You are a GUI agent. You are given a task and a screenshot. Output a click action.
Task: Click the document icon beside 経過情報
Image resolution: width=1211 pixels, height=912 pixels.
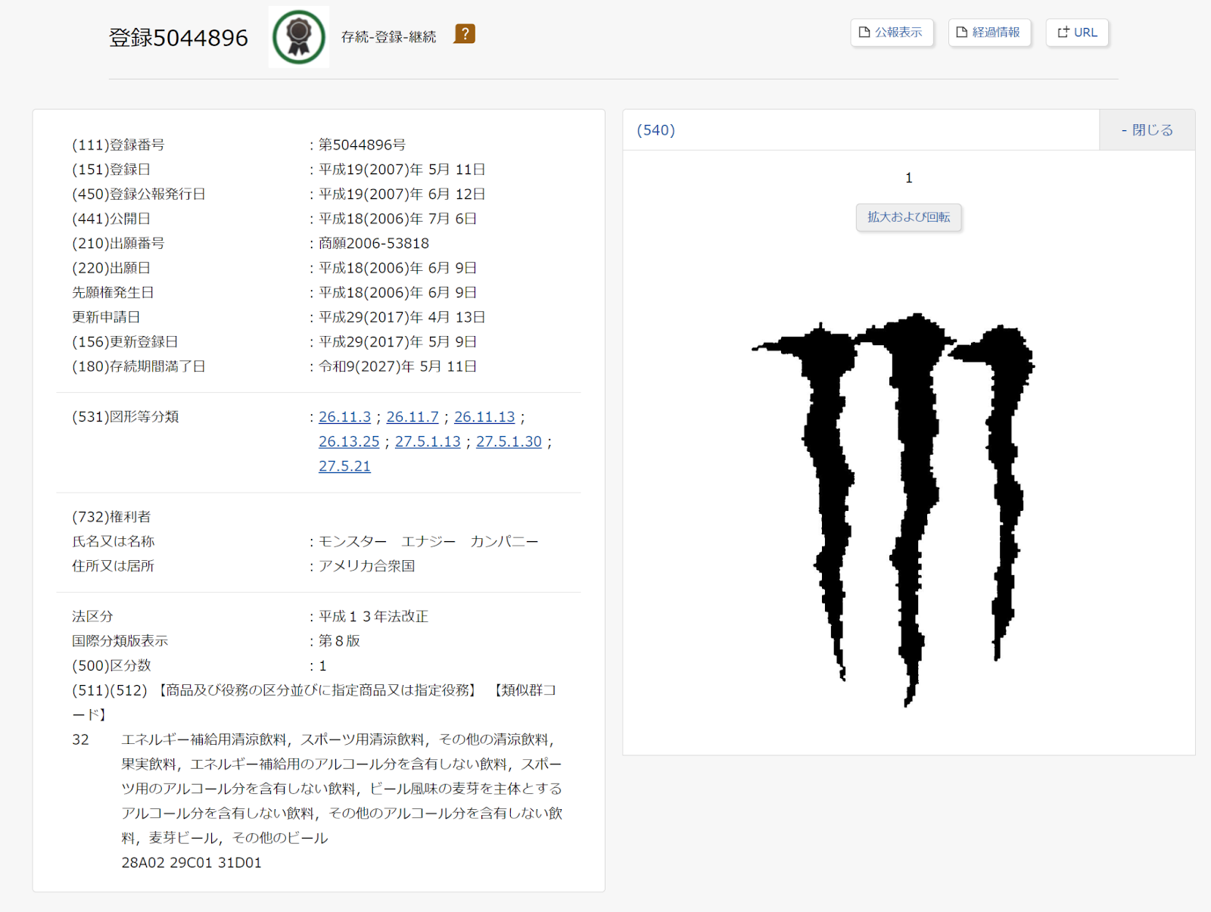(x=961, y=33)
